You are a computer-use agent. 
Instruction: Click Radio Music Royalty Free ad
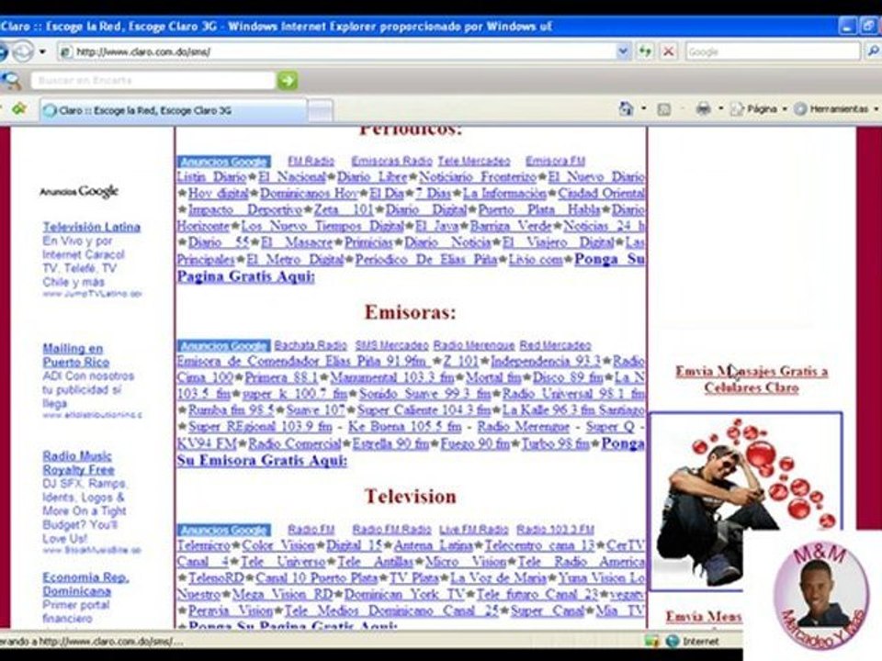click(78, 463)
